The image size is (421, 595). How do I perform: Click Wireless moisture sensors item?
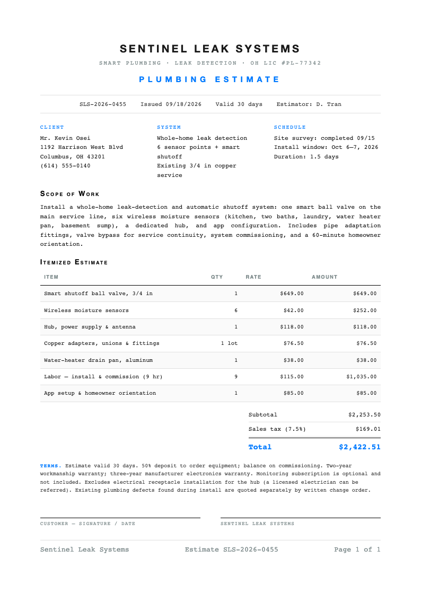[86, 310]
